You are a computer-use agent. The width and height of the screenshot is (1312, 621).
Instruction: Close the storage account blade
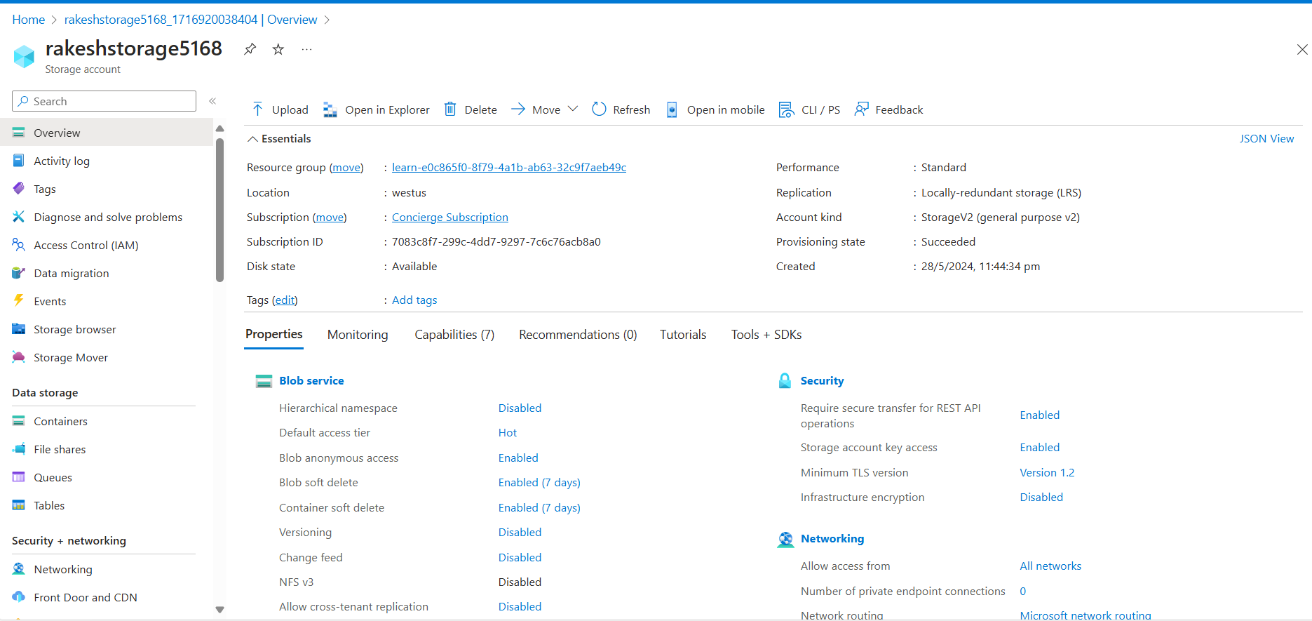point(1302,49)
